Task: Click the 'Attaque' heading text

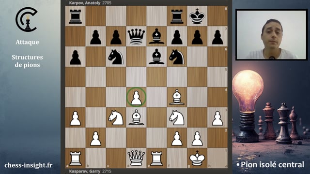Action: pos(27,42)
